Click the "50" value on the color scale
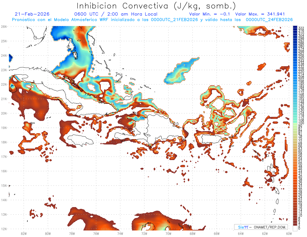Viewport: 307px width, 237px height. (300, 164)
